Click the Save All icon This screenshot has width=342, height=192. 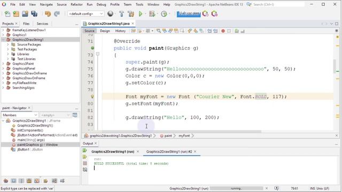click(34, 14)
